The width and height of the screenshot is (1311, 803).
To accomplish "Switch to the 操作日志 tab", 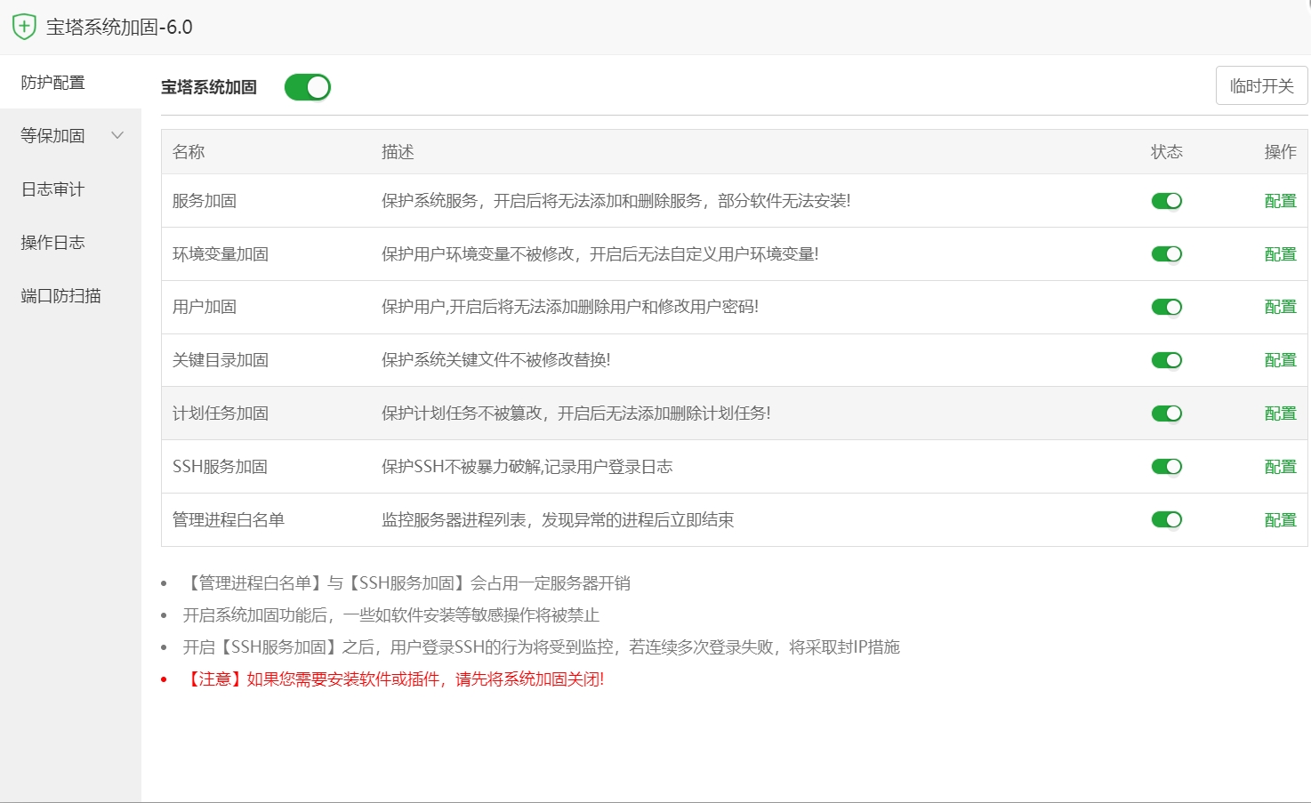I will point(53,243).
